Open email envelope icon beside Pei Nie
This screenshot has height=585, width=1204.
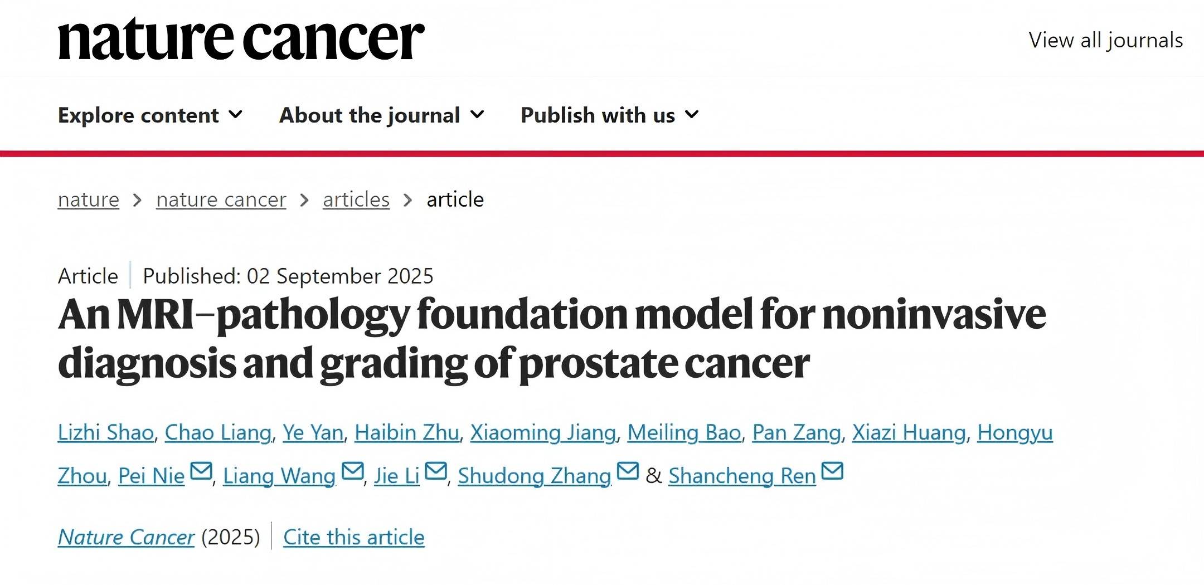tap(201, 471)
